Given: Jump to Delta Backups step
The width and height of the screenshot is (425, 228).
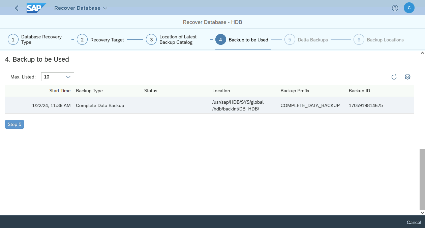Looking at the screenshot, I should coord(312,40).
